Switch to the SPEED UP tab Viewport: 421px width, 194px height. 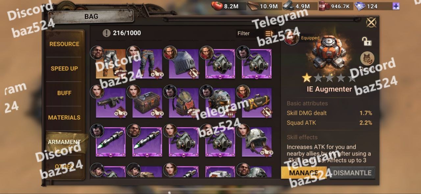(x=64, y=68)
